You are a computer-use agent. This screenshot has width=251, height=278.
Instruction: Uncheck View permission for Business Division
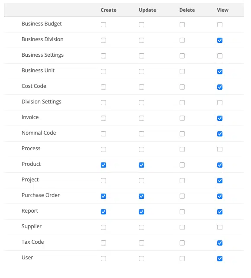point(220,40)
